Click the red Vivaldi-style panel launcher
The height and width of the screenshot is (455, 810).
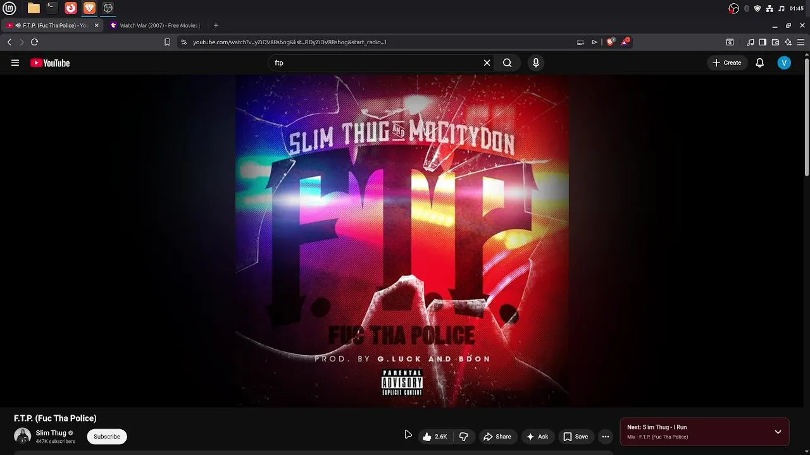71,8
